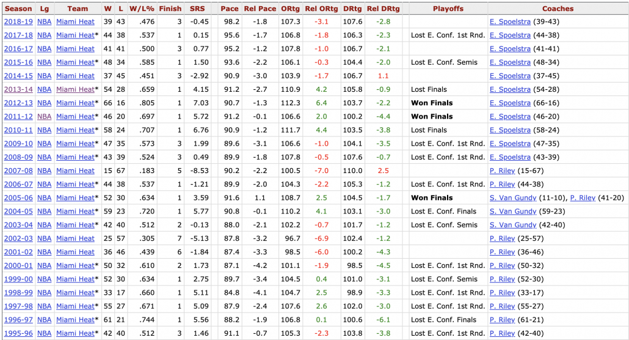
Task: Open S. Van Gundy link for 2003-04
Action: 513,225
